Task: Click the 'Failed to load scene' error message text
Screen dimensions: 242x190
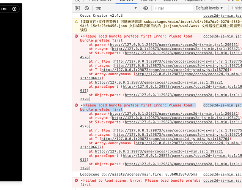Action: pyautogui.click(x=140, y=182)
